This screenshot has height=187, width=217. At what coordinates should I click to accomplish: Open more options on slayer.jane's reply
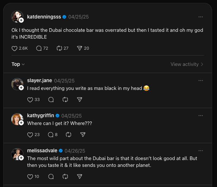coord(201,81)
